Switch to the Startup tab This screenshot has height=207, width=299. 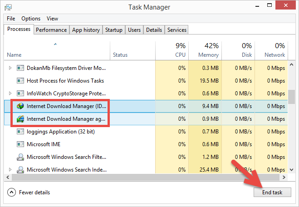coord(113,30)
